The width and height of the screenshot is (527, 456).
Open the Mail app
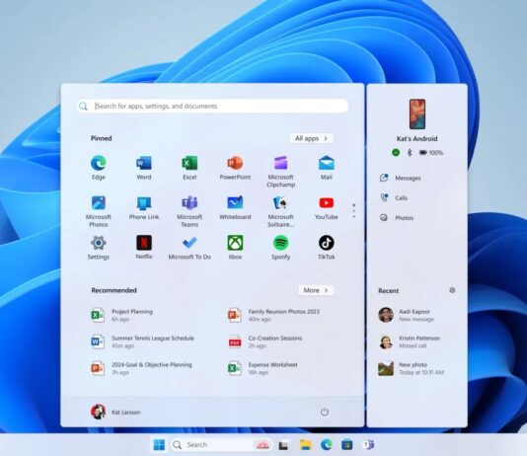(x=327, y=168)
